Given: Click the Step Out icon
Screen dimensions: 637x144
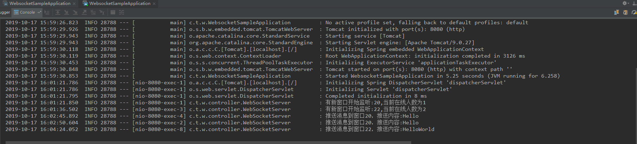Looking at the screenshot, I should 84,12.
